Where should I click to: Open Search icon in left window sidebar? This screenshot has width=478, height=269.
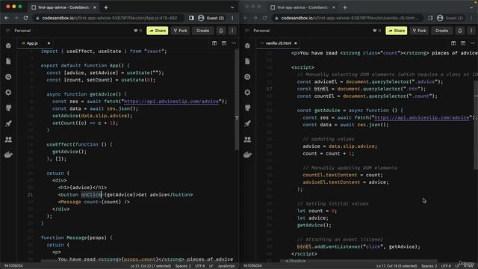[x=8, y=77]
